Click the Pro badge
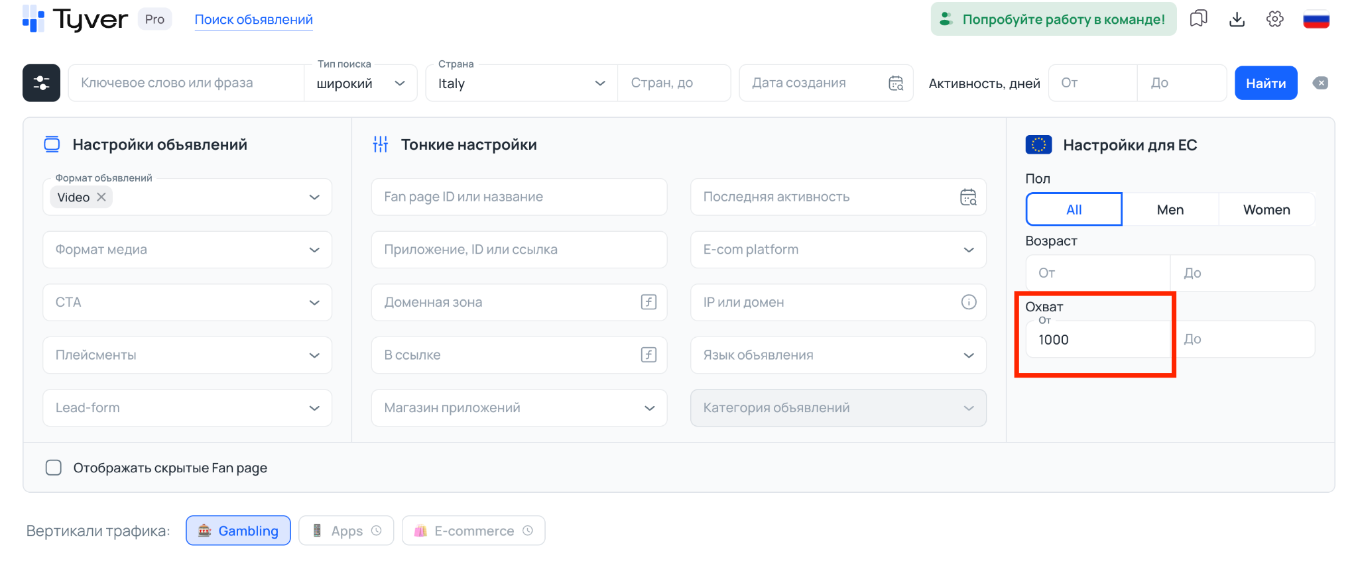This screenshot has height=573, width=1358. click(x=154, y=19)
